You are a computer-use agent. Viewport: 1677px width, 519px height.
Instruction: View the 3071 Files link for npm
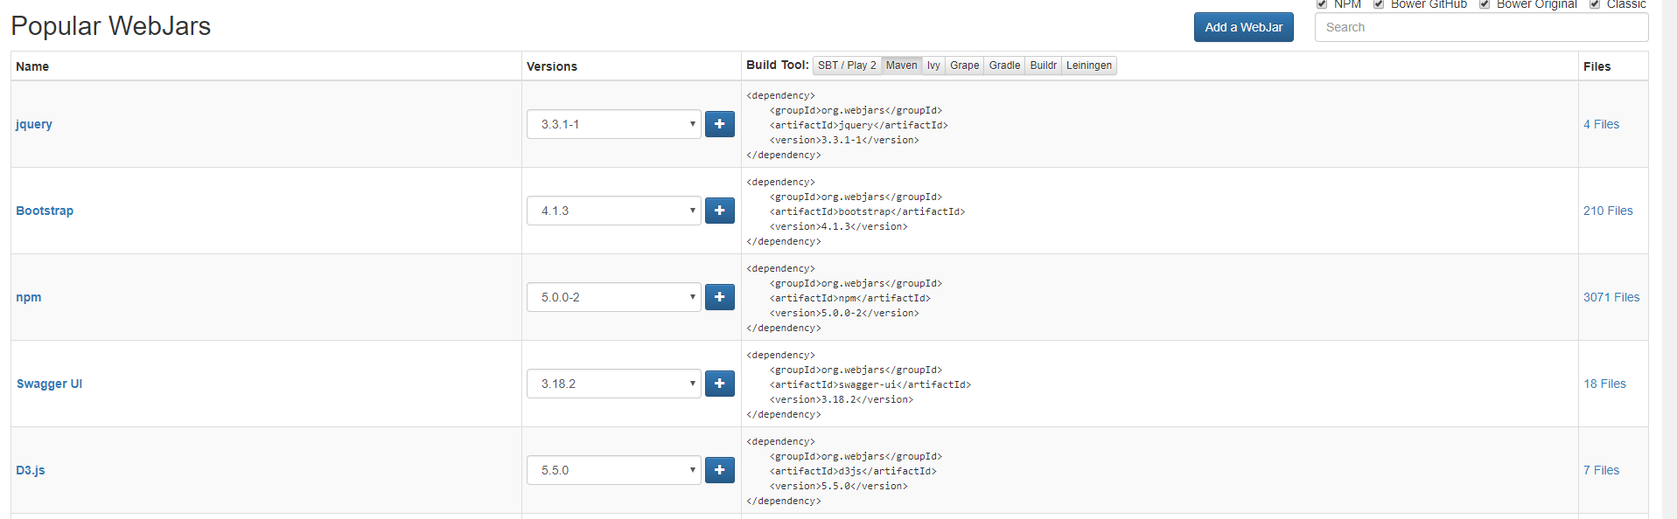1611,297
